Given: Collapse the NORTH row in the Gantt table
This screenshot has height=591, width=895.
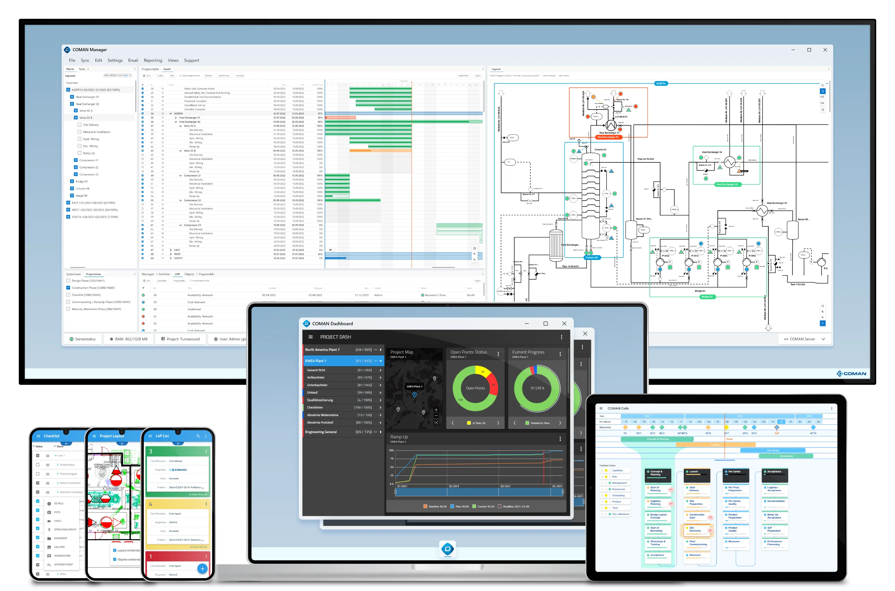Looking at the screenshot, I should point(171,113).
